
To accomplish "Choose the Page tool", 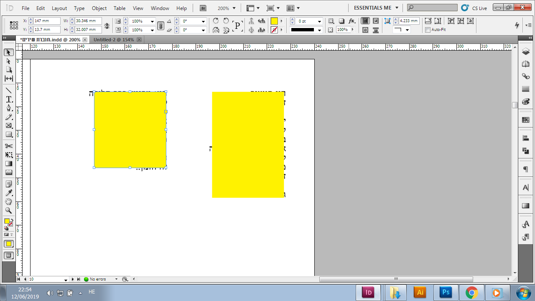I will tap(8, 70).
